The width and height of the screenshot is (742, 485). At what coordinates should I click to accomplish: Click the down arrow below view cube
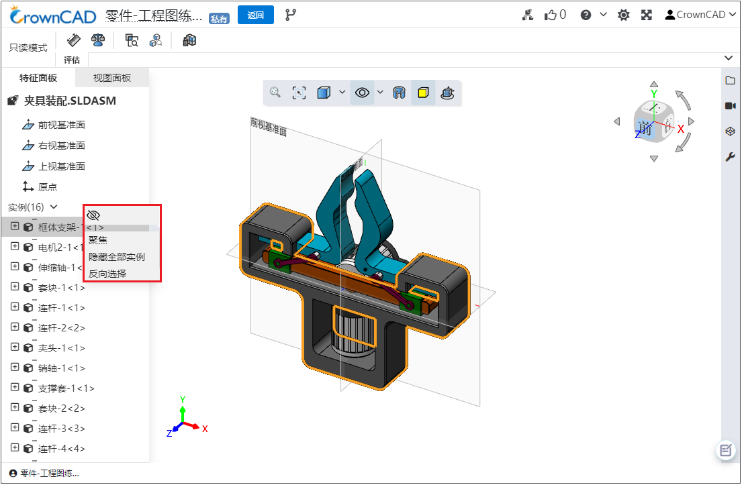654,158
